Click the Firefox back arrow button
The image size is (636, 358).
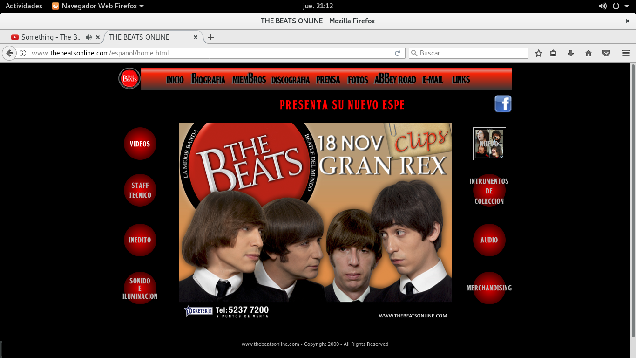[x=9, y=53]
